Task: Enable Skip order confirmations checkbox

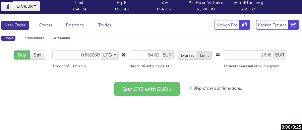Action: (x=190, y=88)
